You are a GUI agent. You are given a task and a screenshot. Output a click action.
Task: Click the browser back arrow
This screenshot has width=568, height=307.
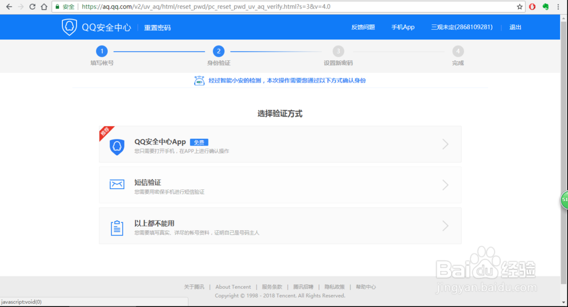[9, 6]
